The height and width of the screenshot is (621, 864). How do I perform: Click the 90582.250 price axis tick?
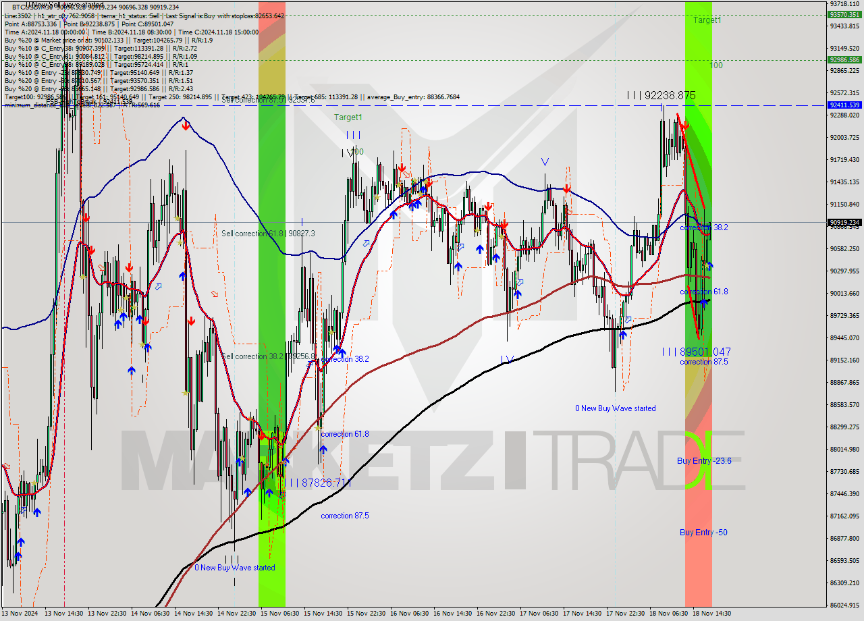(x=844, y=248)
